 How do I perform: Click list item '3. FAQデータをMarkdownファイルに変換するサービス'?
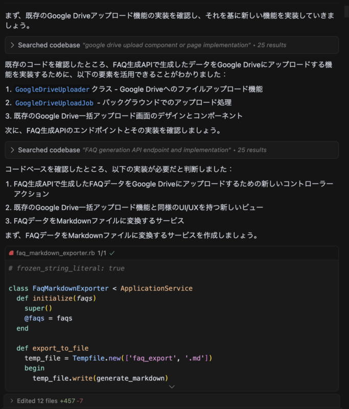click(x=95, y=221)
